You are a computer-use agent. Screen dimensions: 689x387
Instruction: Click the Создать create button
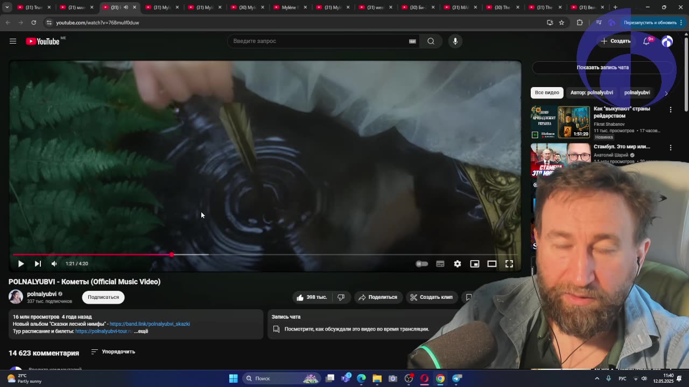616,41
